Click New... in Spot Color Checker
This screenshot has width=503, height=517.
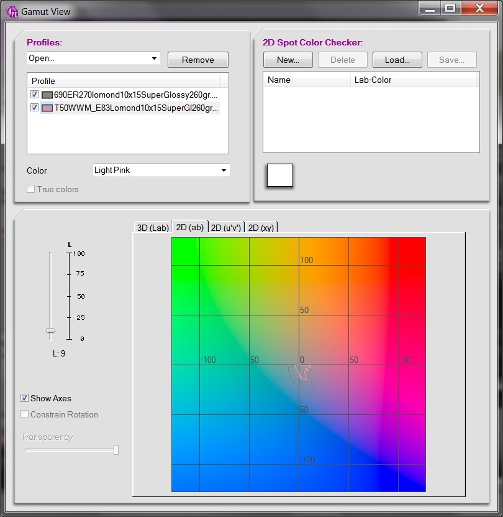pos(288,60)
